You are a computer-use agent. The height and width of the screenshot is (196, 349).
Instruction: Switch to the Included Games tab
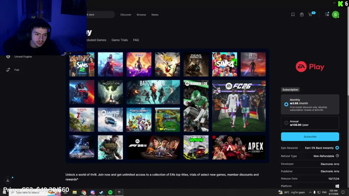[x=96, y=40]
